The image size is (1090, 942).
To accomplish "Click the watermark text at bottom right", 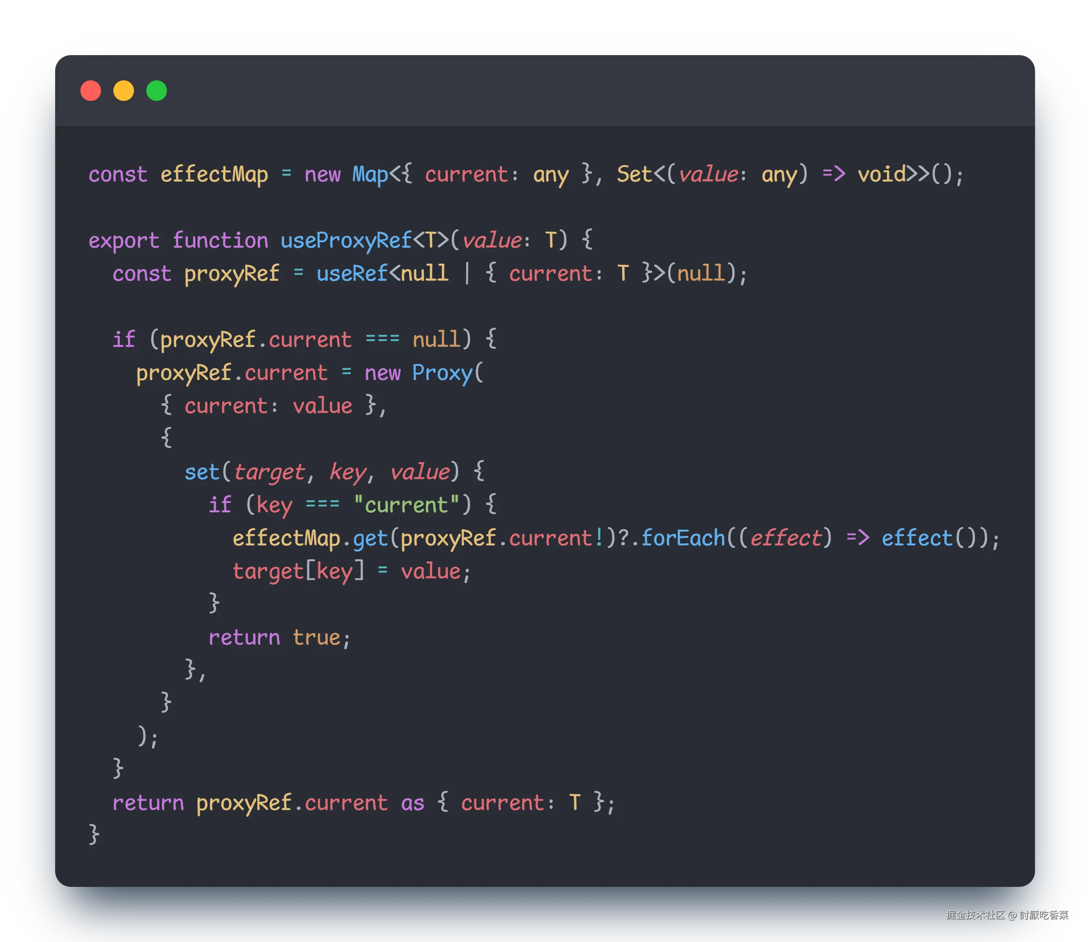I will [1006, 915].
